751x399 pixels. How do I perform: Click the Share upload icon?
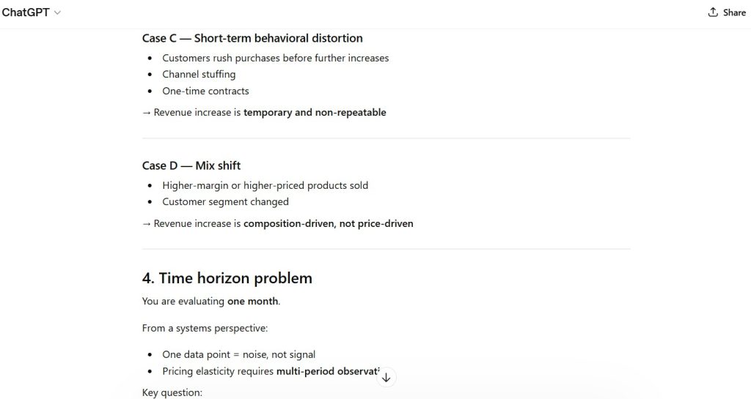pos(713,12)
